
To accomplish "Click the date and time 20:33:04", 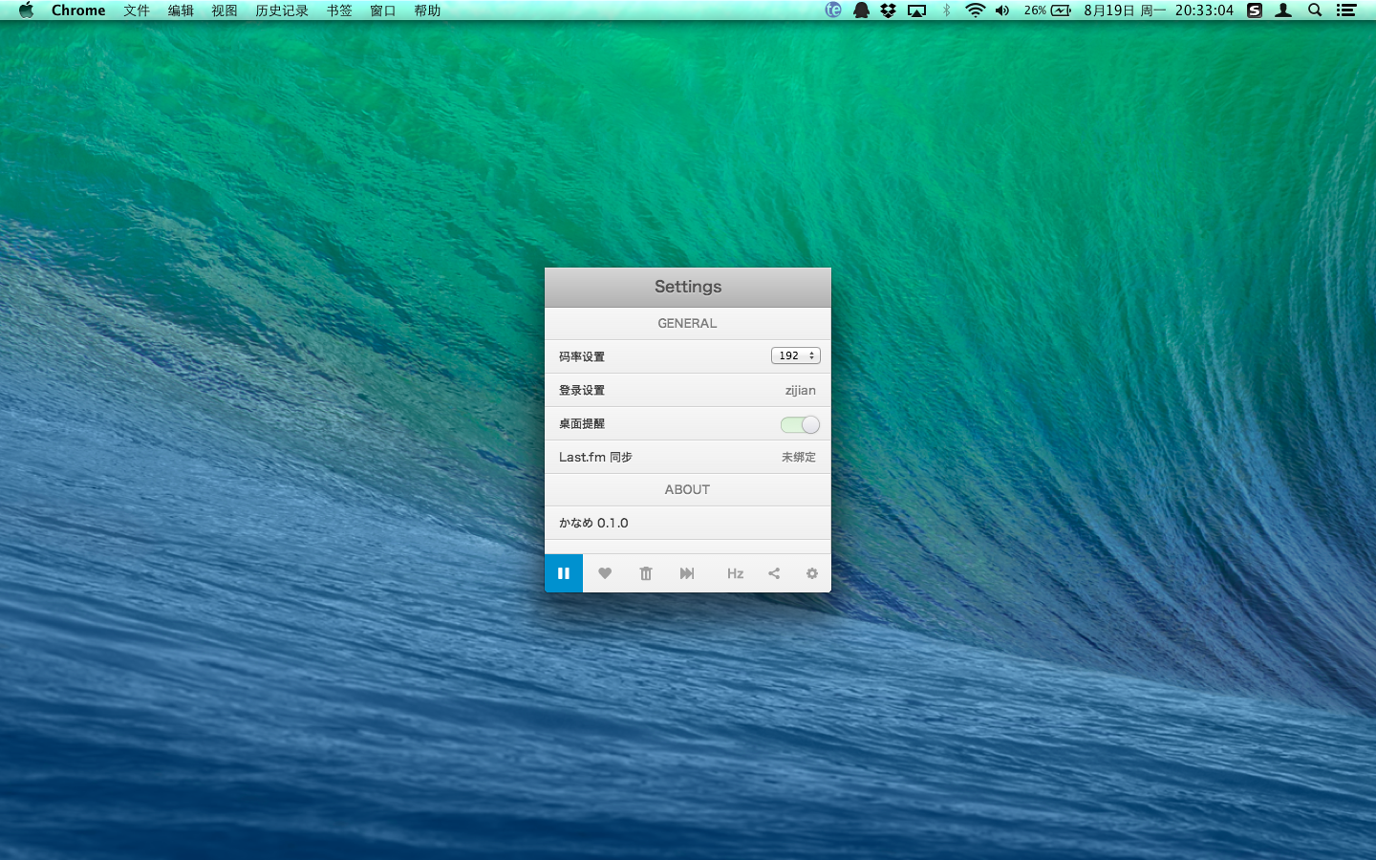I will [1158, 11].
